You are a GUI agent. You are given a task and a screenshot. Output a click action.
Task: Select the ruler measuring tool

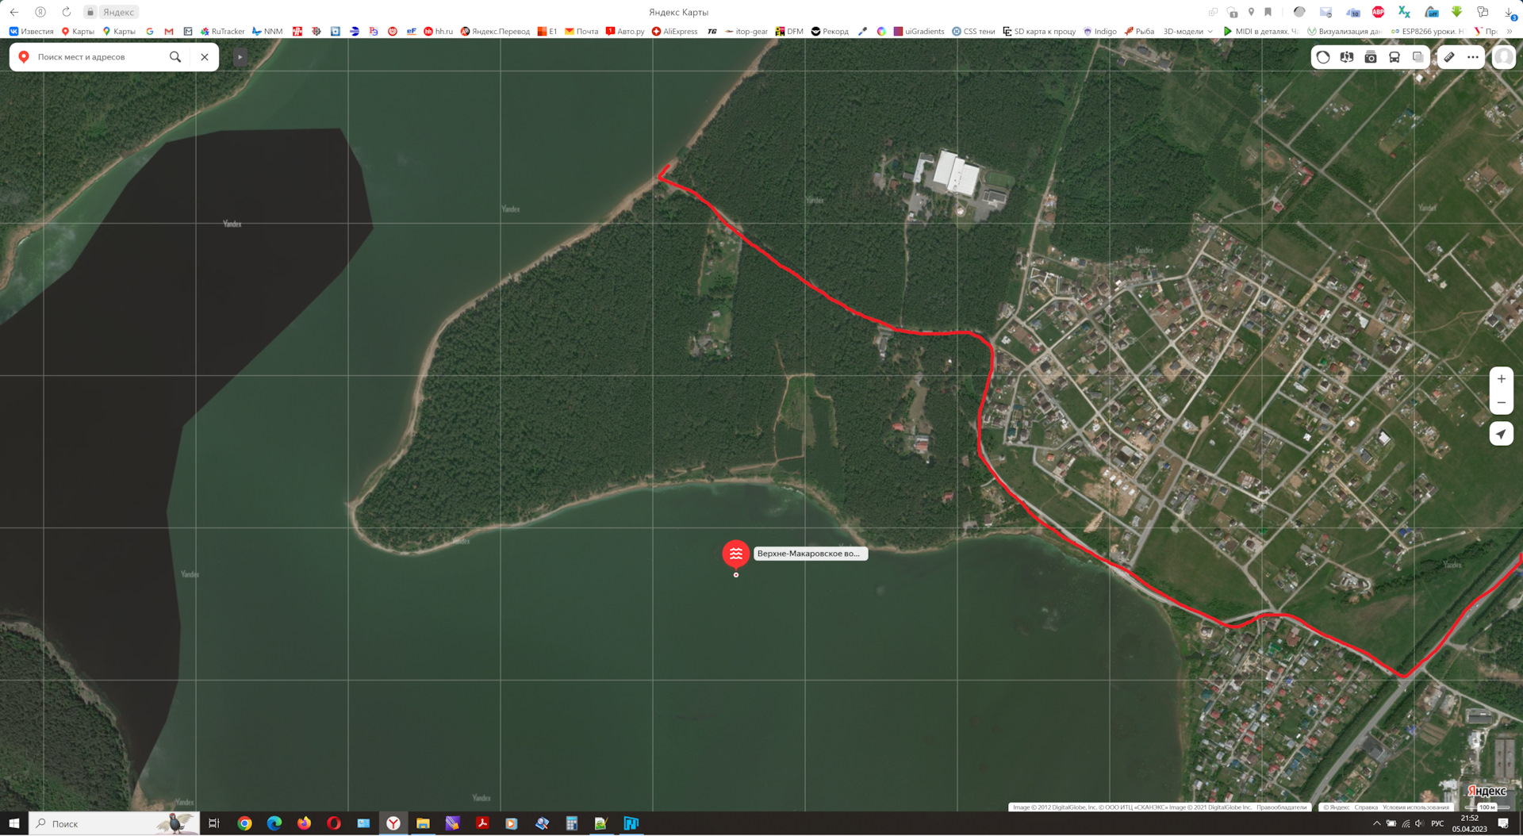click(1449, 57)
